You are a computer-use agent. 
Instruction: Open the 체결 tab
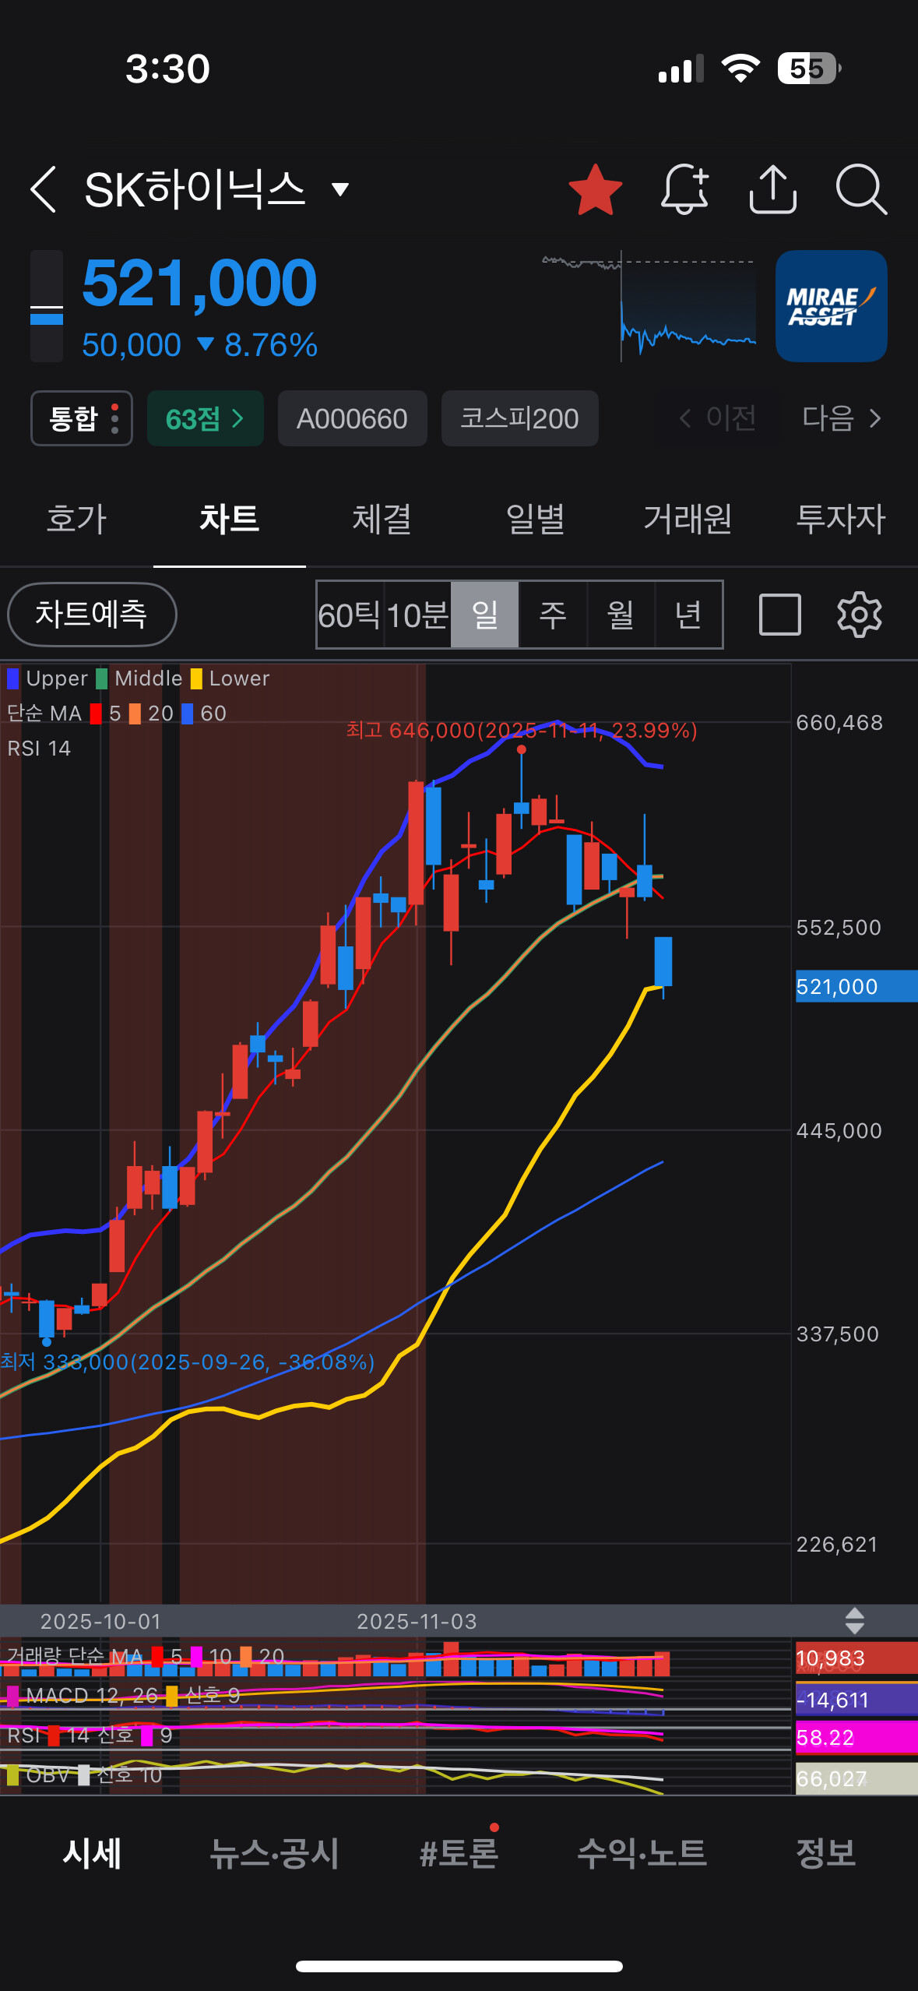(x=382, y=519)
